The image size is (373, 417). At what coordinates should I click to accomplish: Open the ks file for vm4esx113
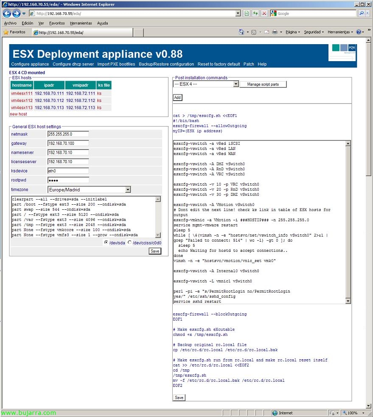pos(99,108)
